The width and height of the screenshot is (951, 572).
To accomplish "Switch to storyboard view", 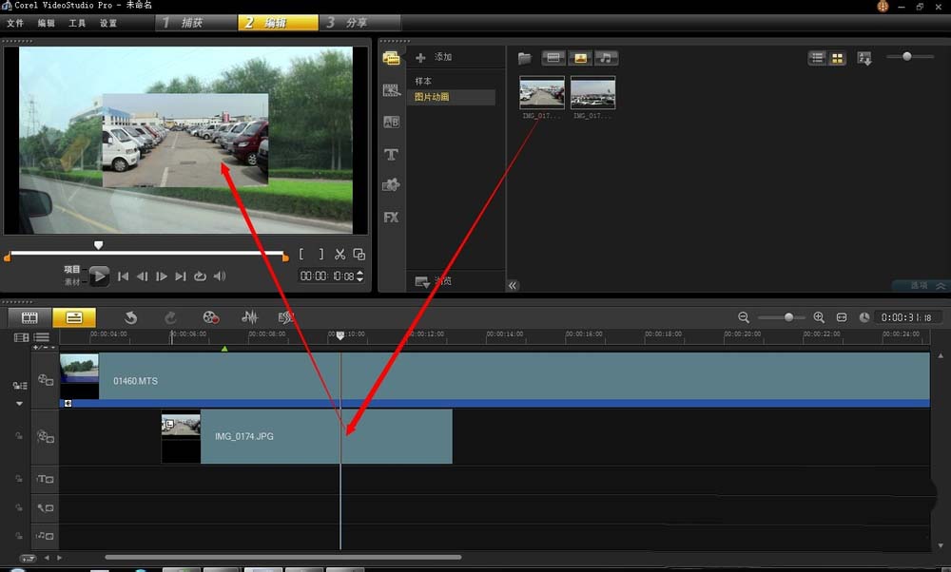I will 29,317.
